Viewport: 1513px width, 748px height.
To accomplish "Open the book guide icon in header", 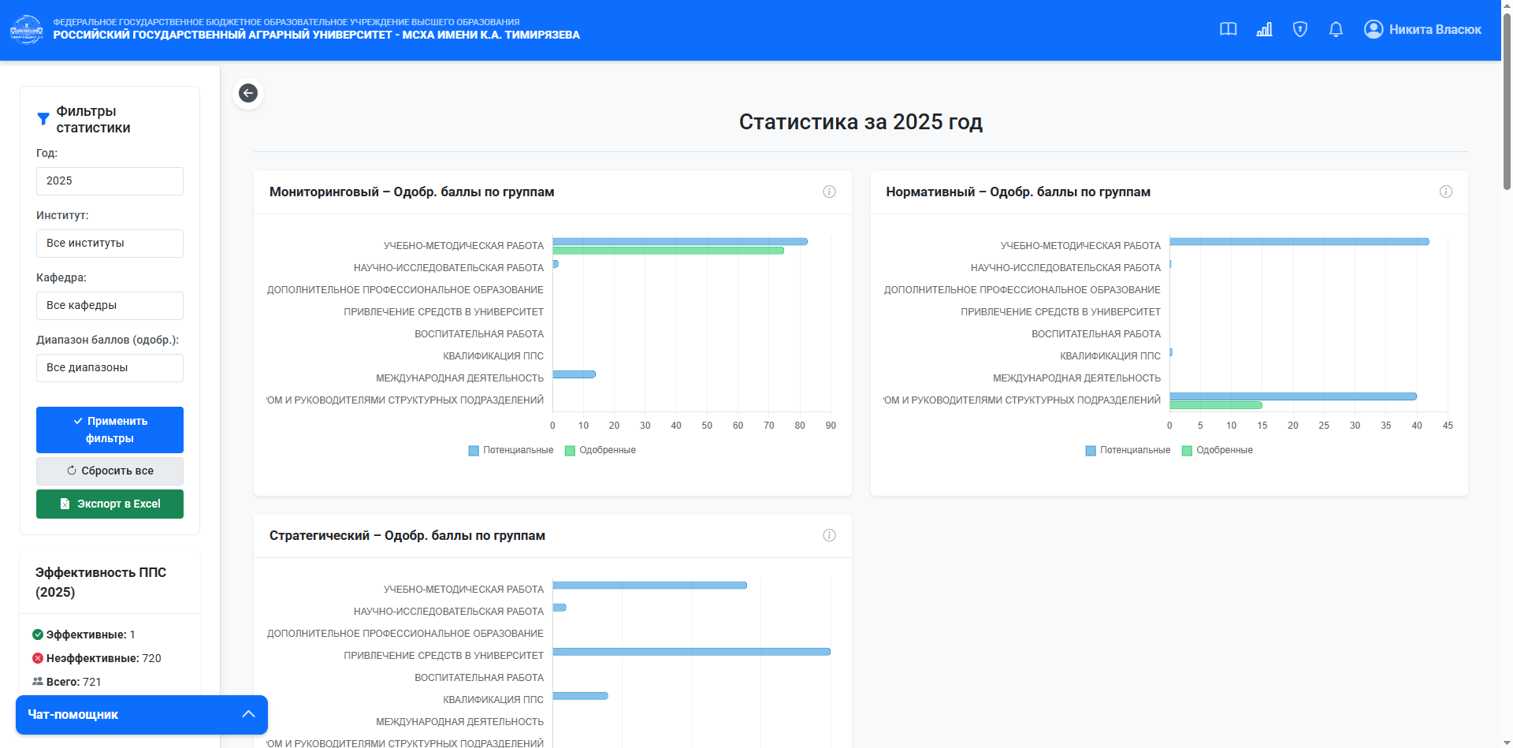I will (x=1228, y=29).
